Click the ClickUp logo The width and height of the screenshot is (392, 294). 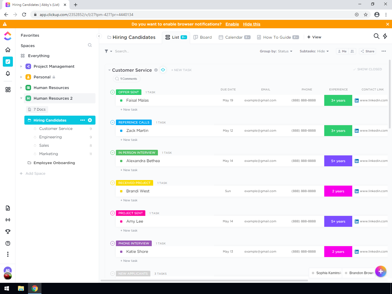point(8,36)
